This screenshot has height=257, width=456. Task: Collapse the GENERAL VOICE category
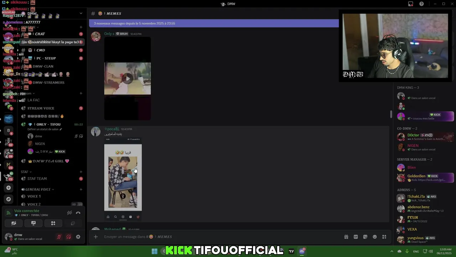point(37,190)
